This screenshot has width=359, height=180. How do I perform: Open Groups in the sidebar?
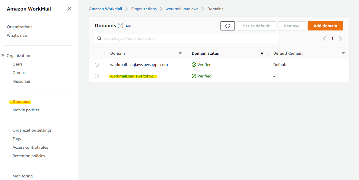tap(19, 73)
